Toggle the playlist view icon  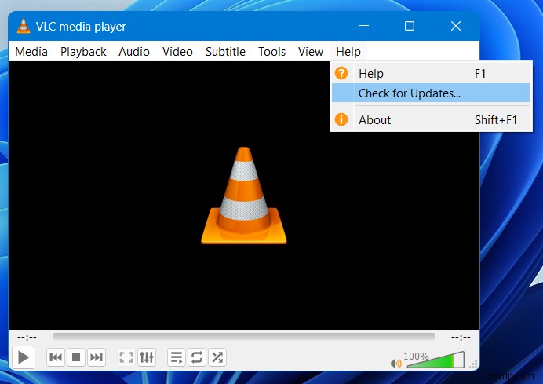point(177,357)
